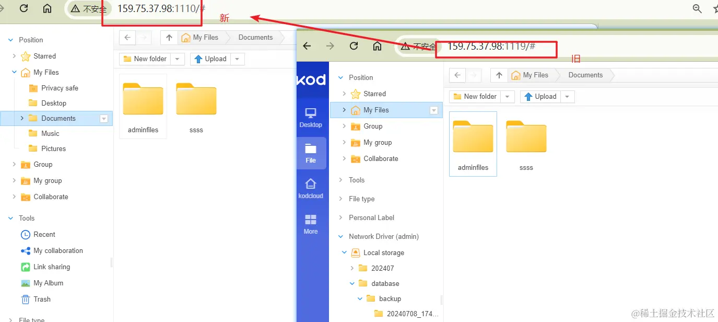Open Documents row dropdown in back window tree
Screen dimensions: 718x322
[x=104, y=119]
